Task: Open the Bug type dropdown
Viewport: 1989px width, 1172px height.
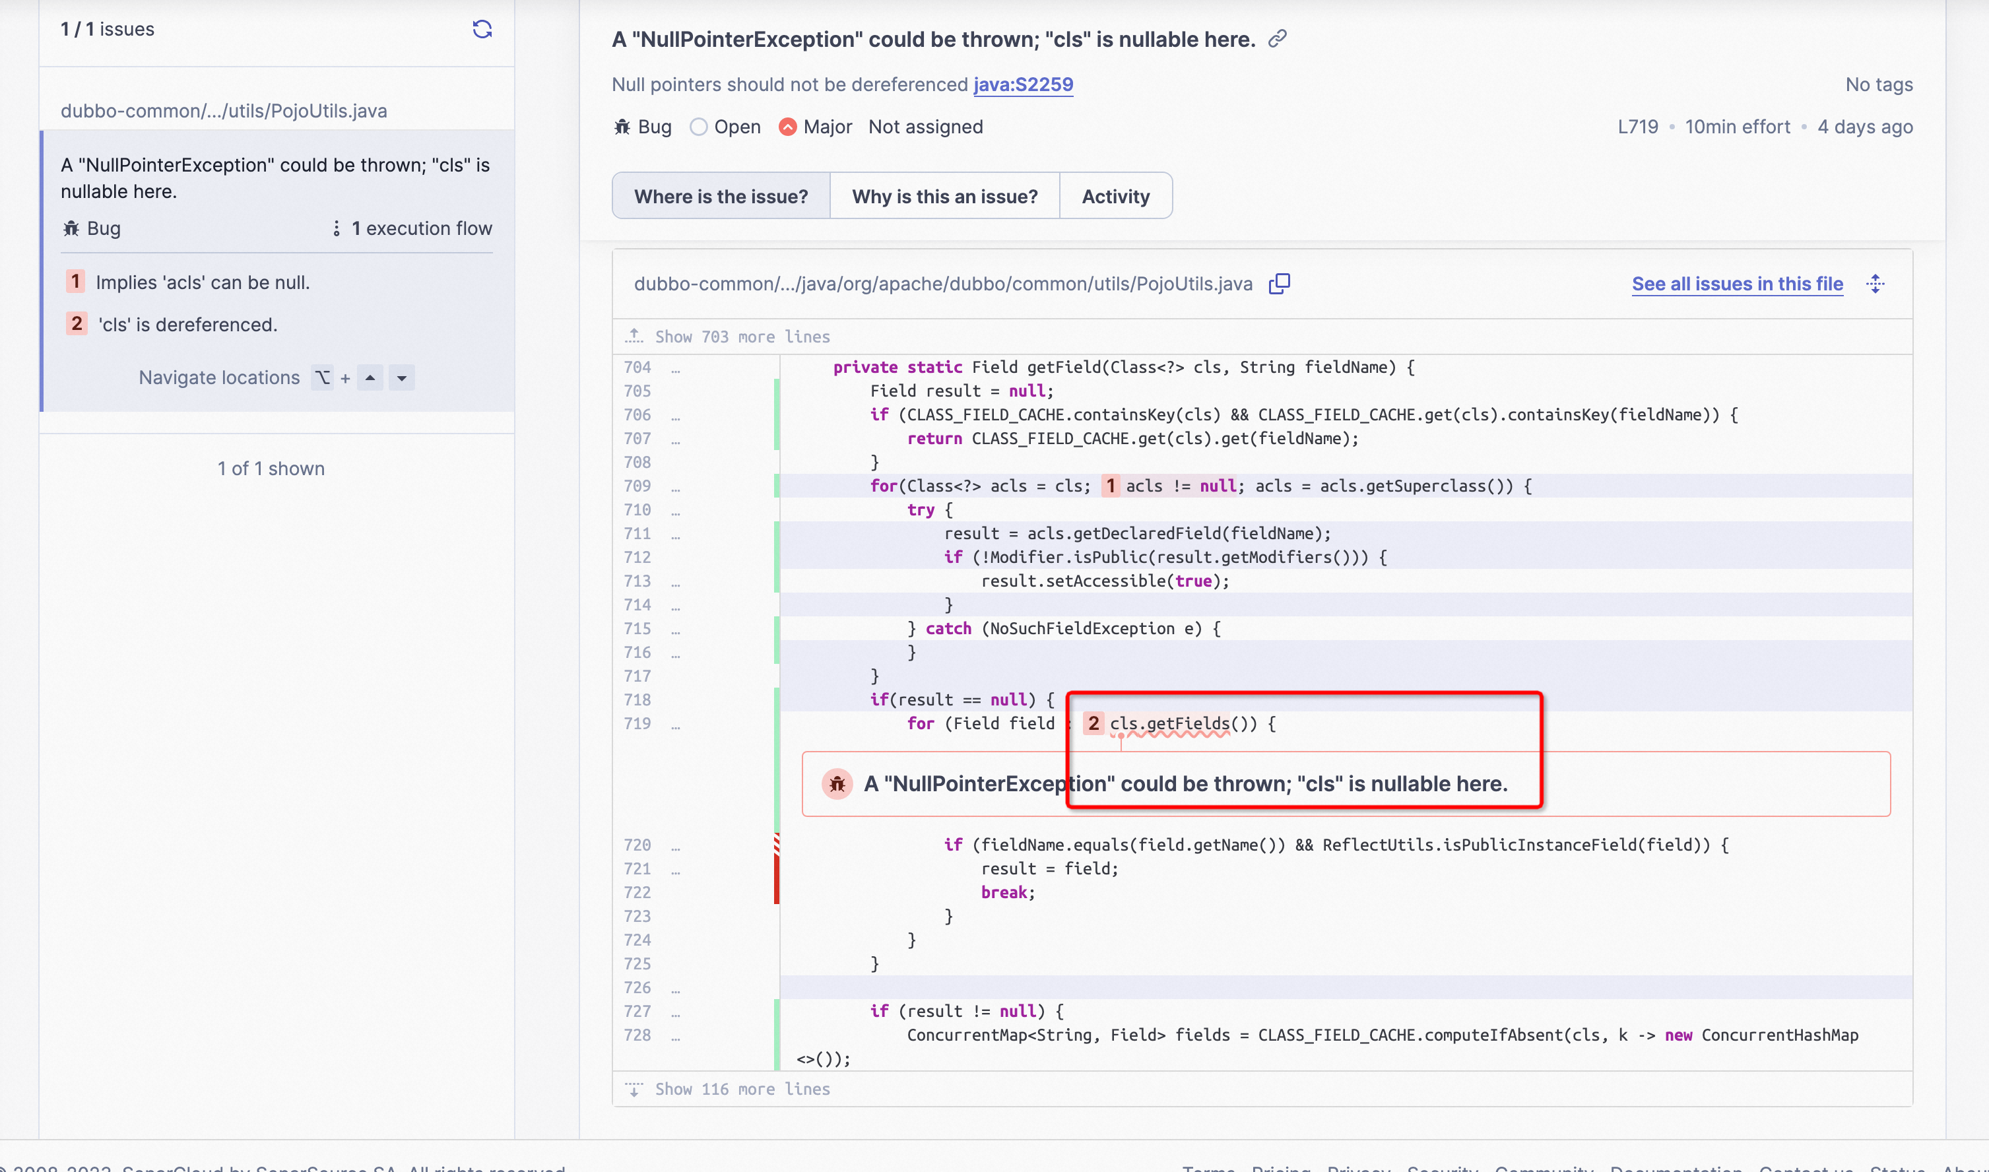Action: coord(642,127)
